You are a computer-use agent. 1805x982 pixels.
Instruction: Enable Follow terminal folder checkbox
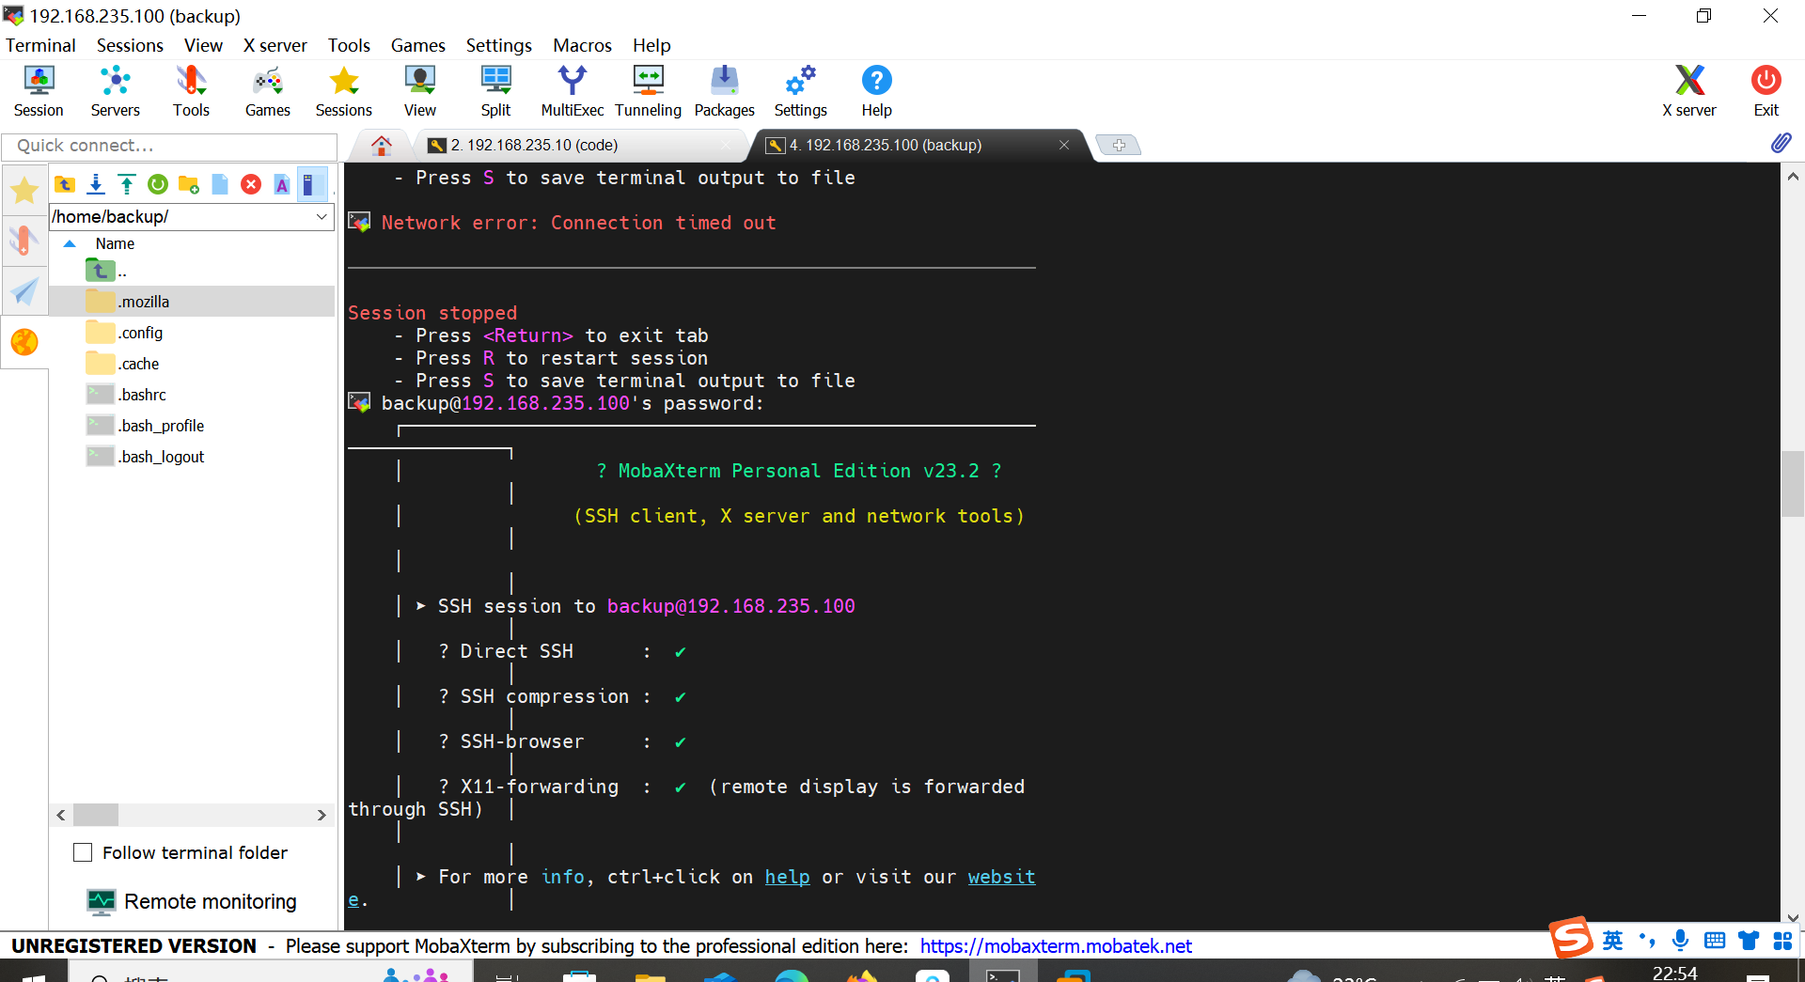point(83,852)
